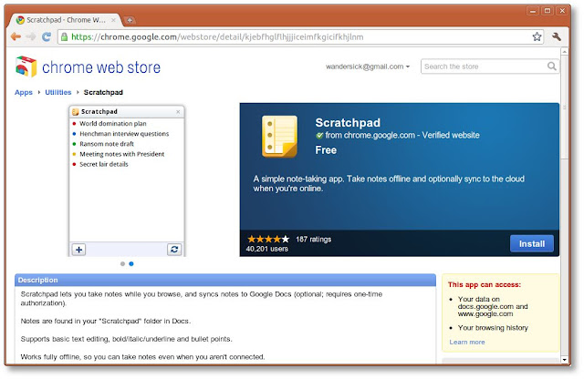Click the browser forward arrow
This screenshot has width=584, height=379.
[31, 36]
